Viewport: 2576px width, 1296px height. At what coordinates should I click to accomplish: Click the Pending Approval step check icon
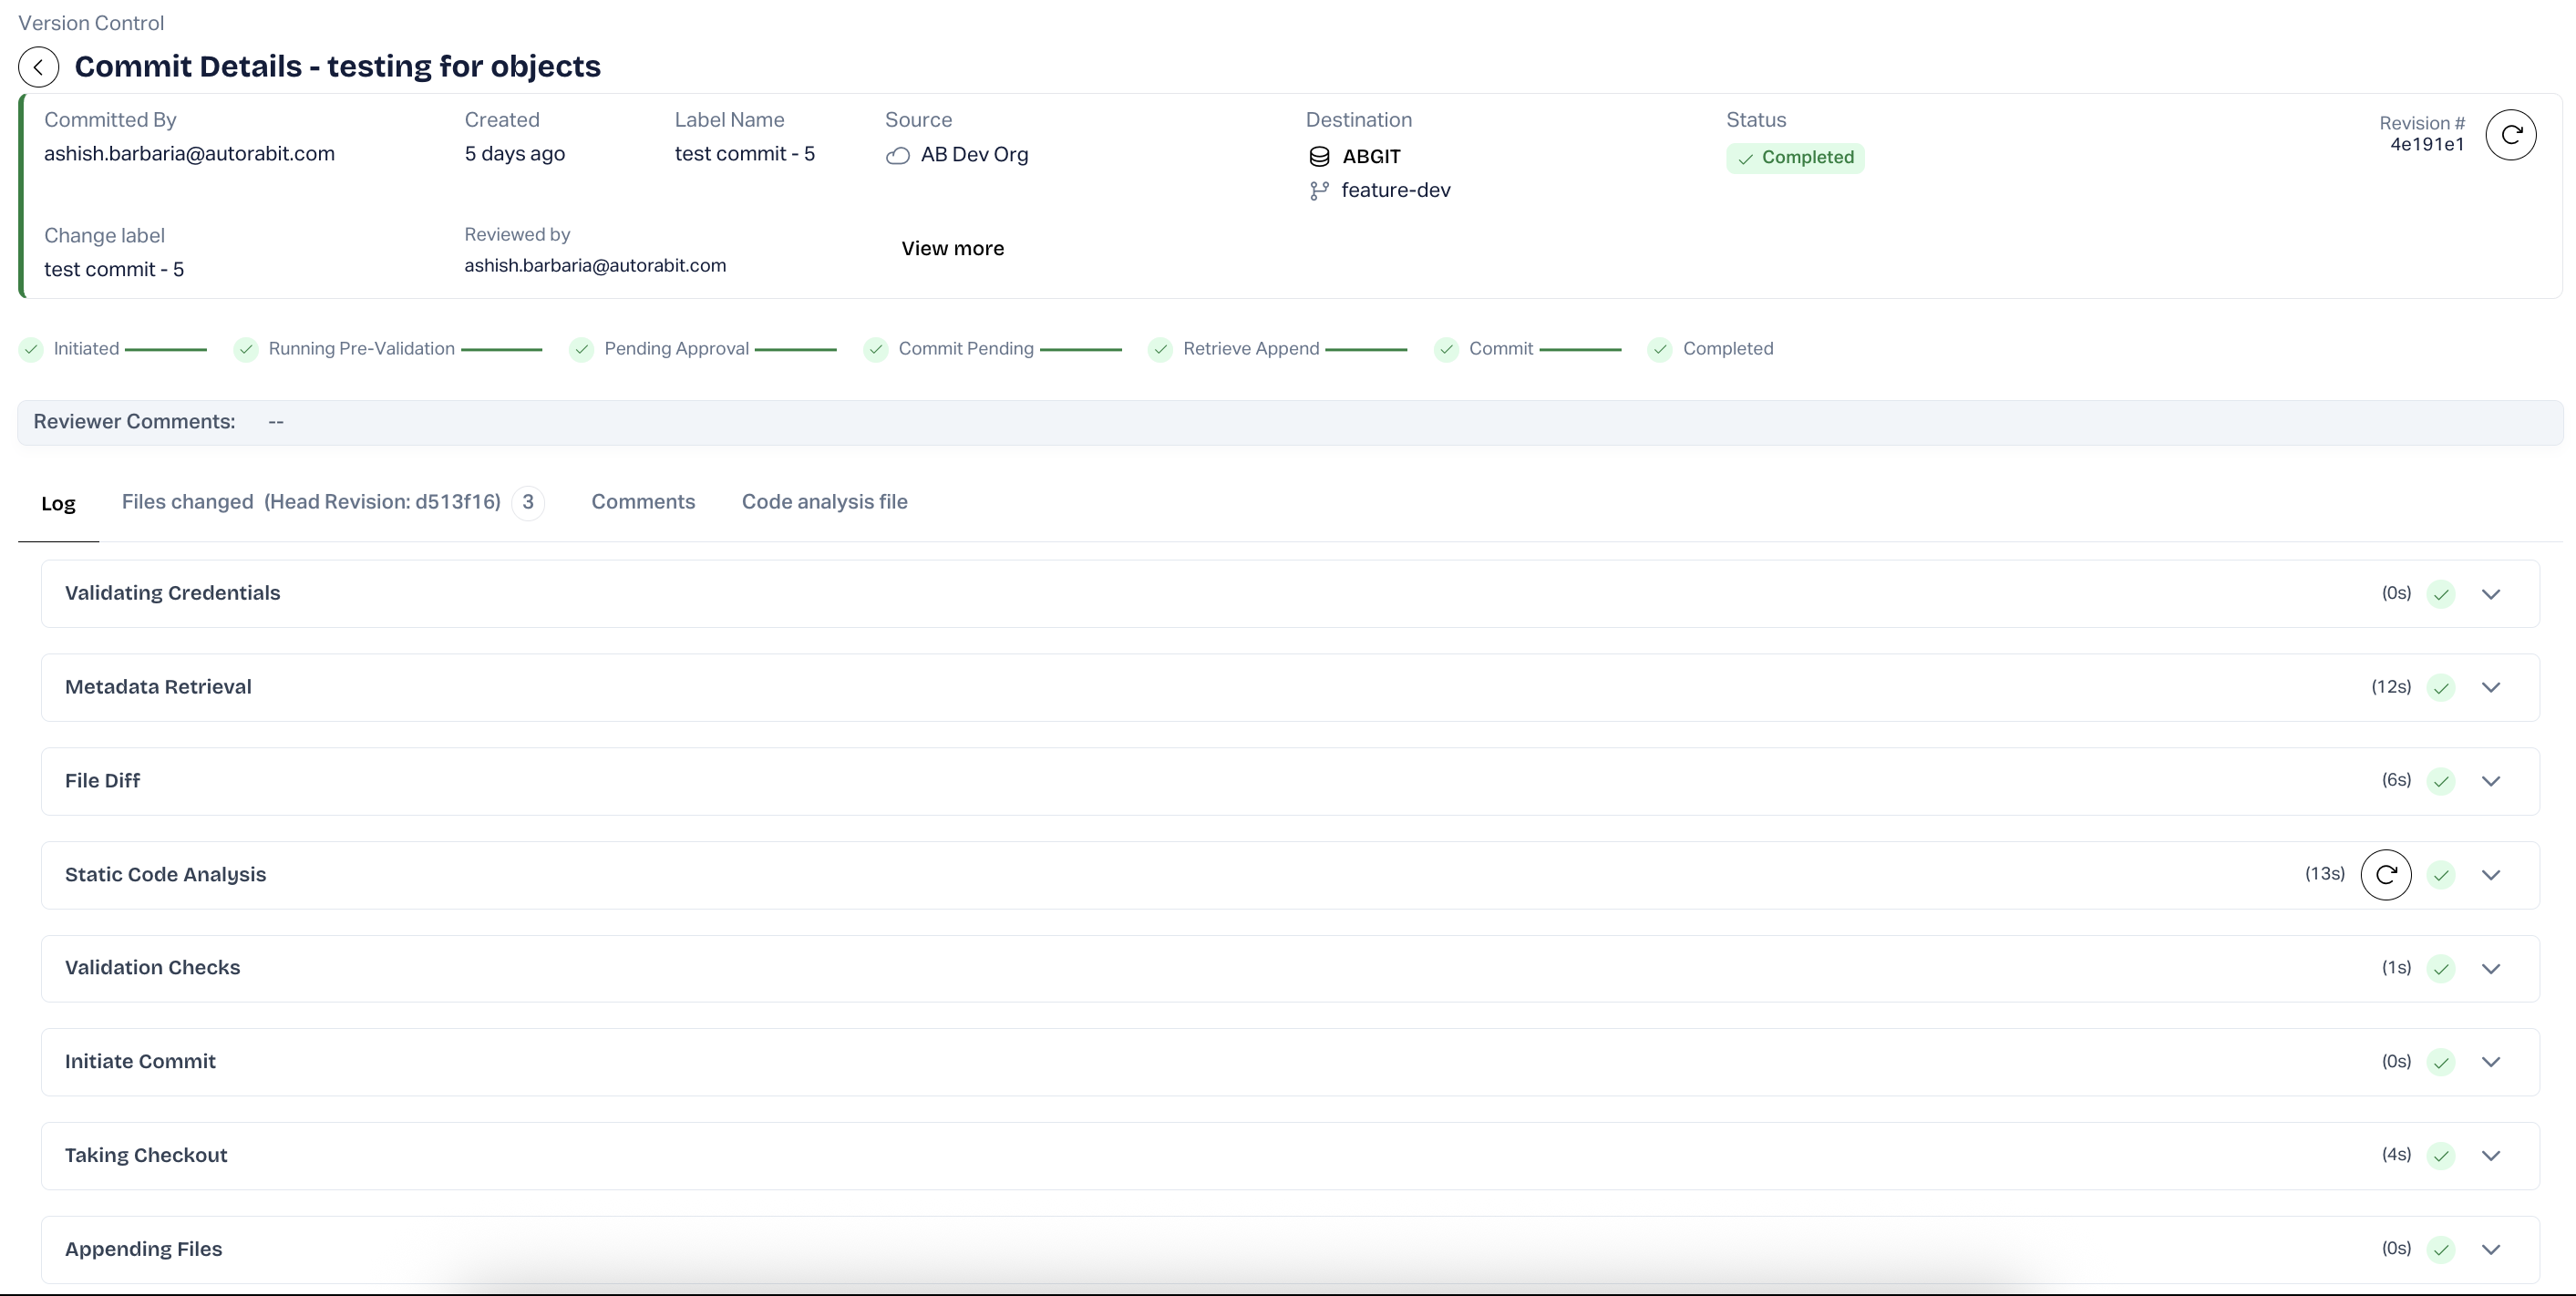(x=581, y=349)
